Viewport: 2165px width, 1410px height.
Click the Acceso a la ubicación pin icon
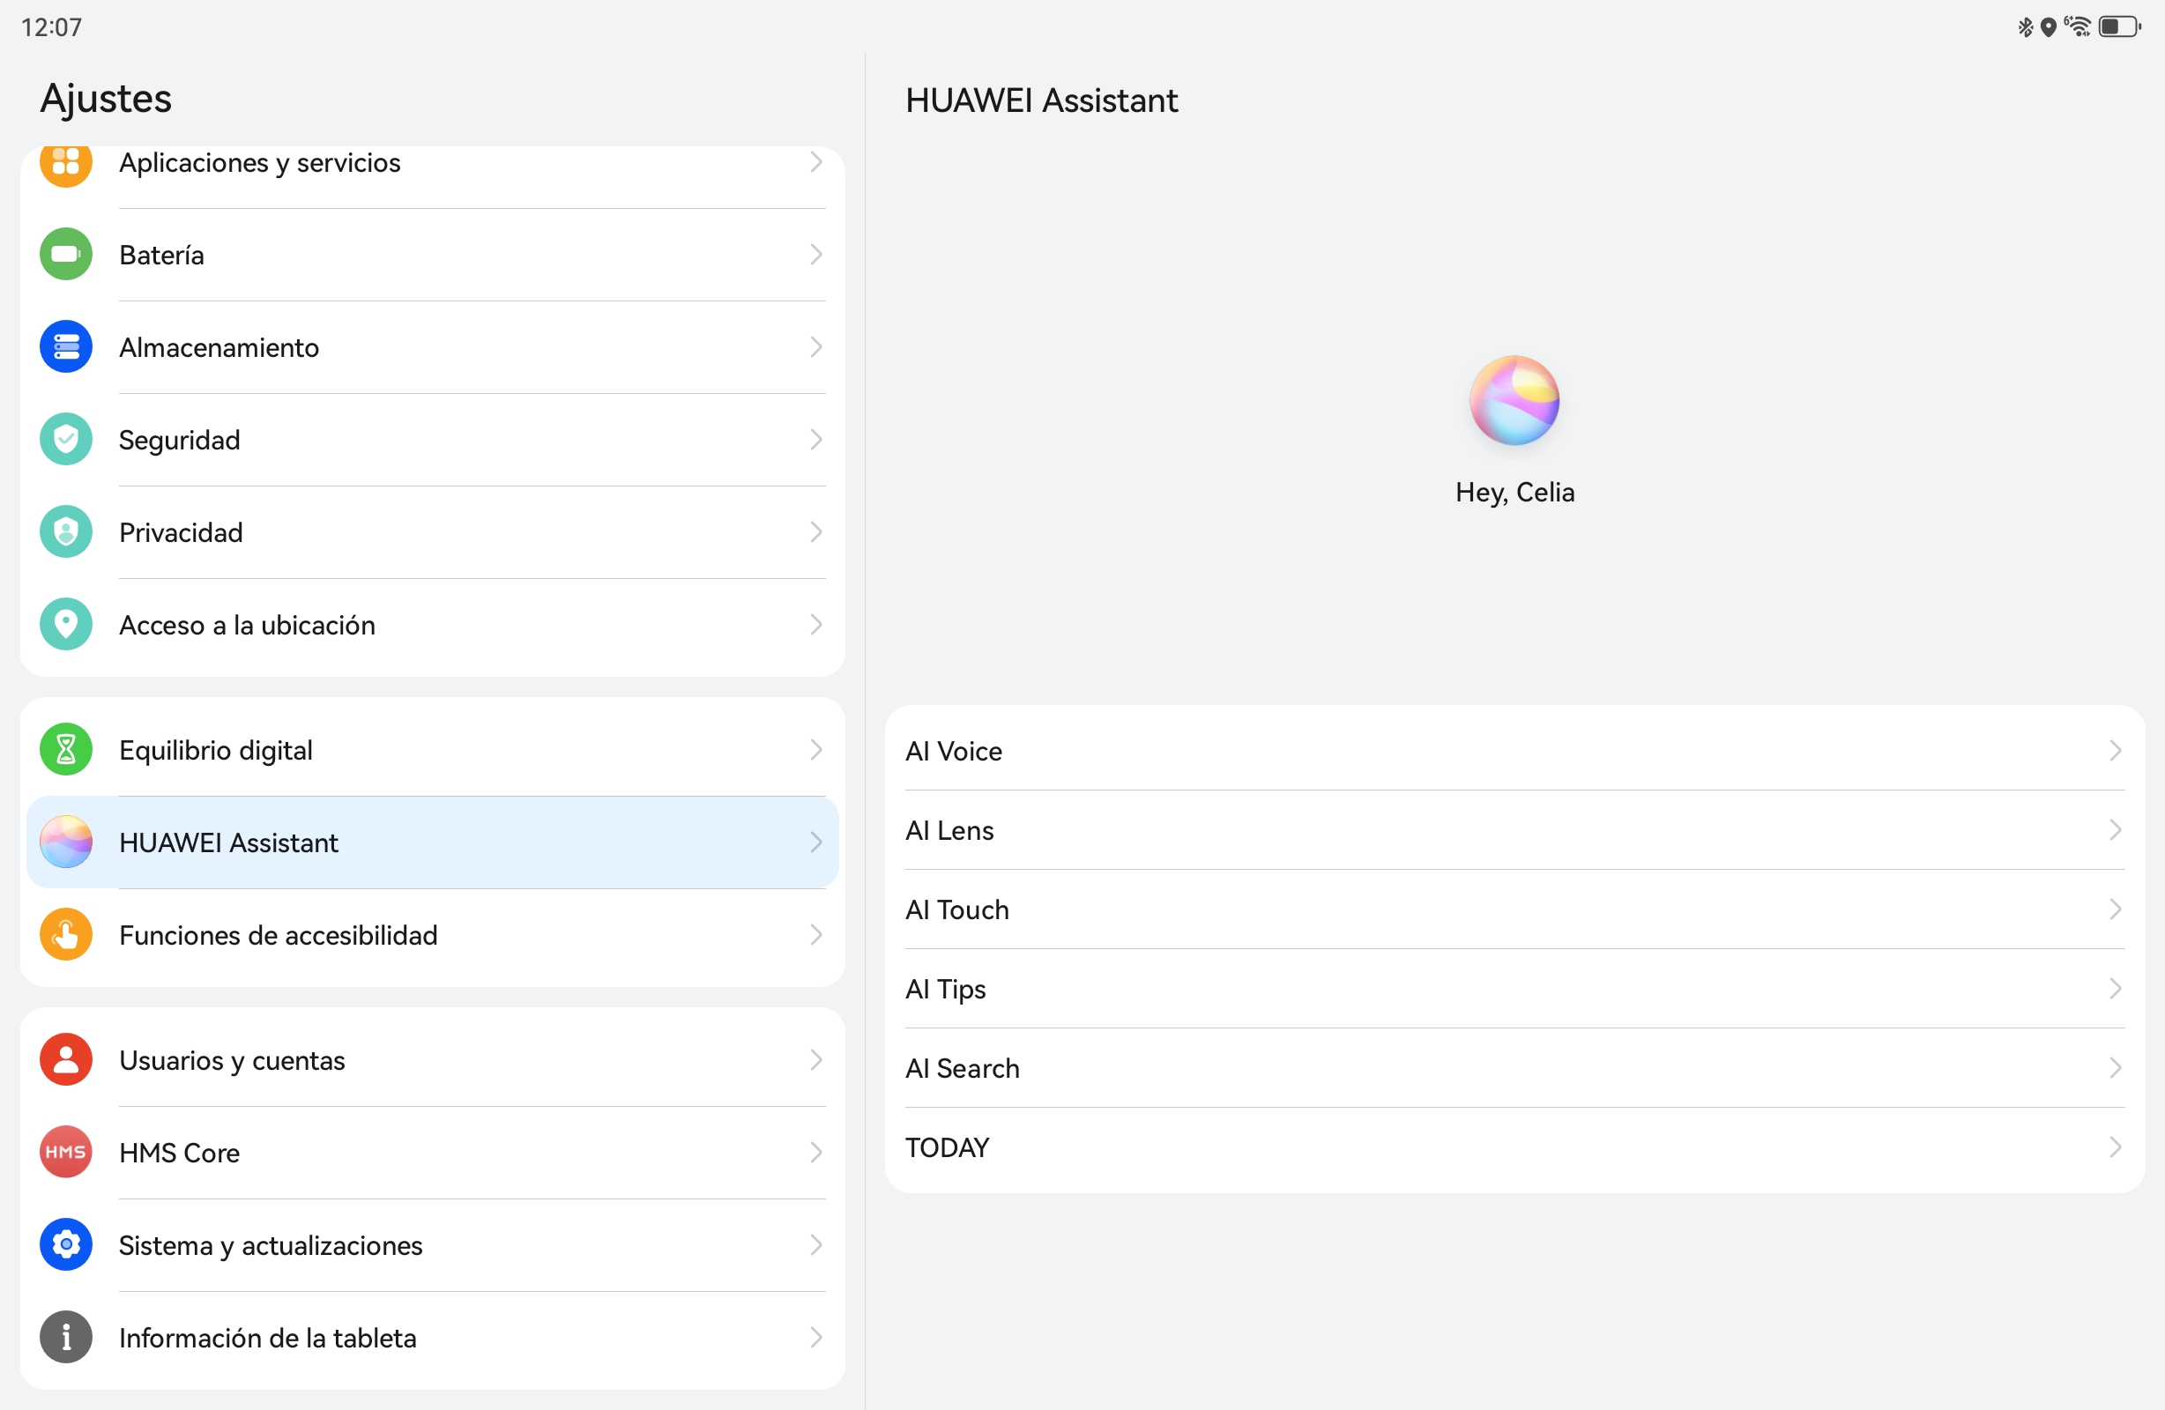click(x=65, y=624)
